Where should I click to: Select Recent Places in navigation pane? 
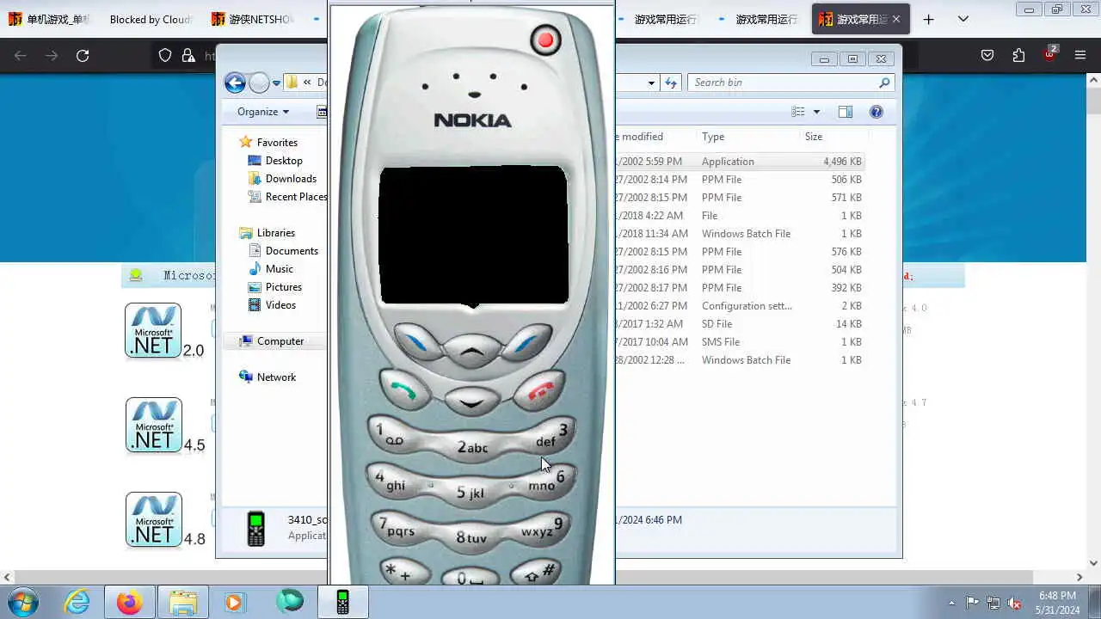(x=296, y=197)
